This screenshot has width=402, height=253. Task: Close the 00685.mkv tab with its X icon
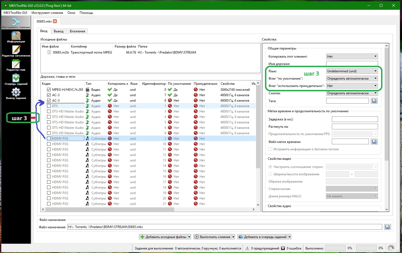pos(55,21)
